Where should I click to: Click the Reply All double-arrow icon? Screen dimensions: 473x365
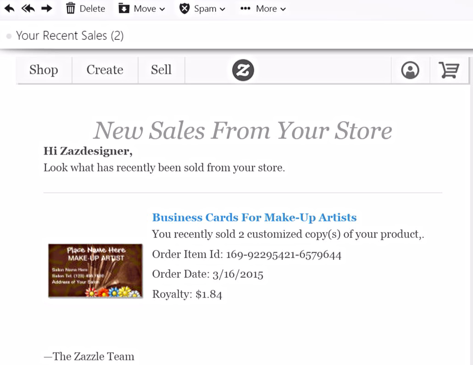click(28, 8)
